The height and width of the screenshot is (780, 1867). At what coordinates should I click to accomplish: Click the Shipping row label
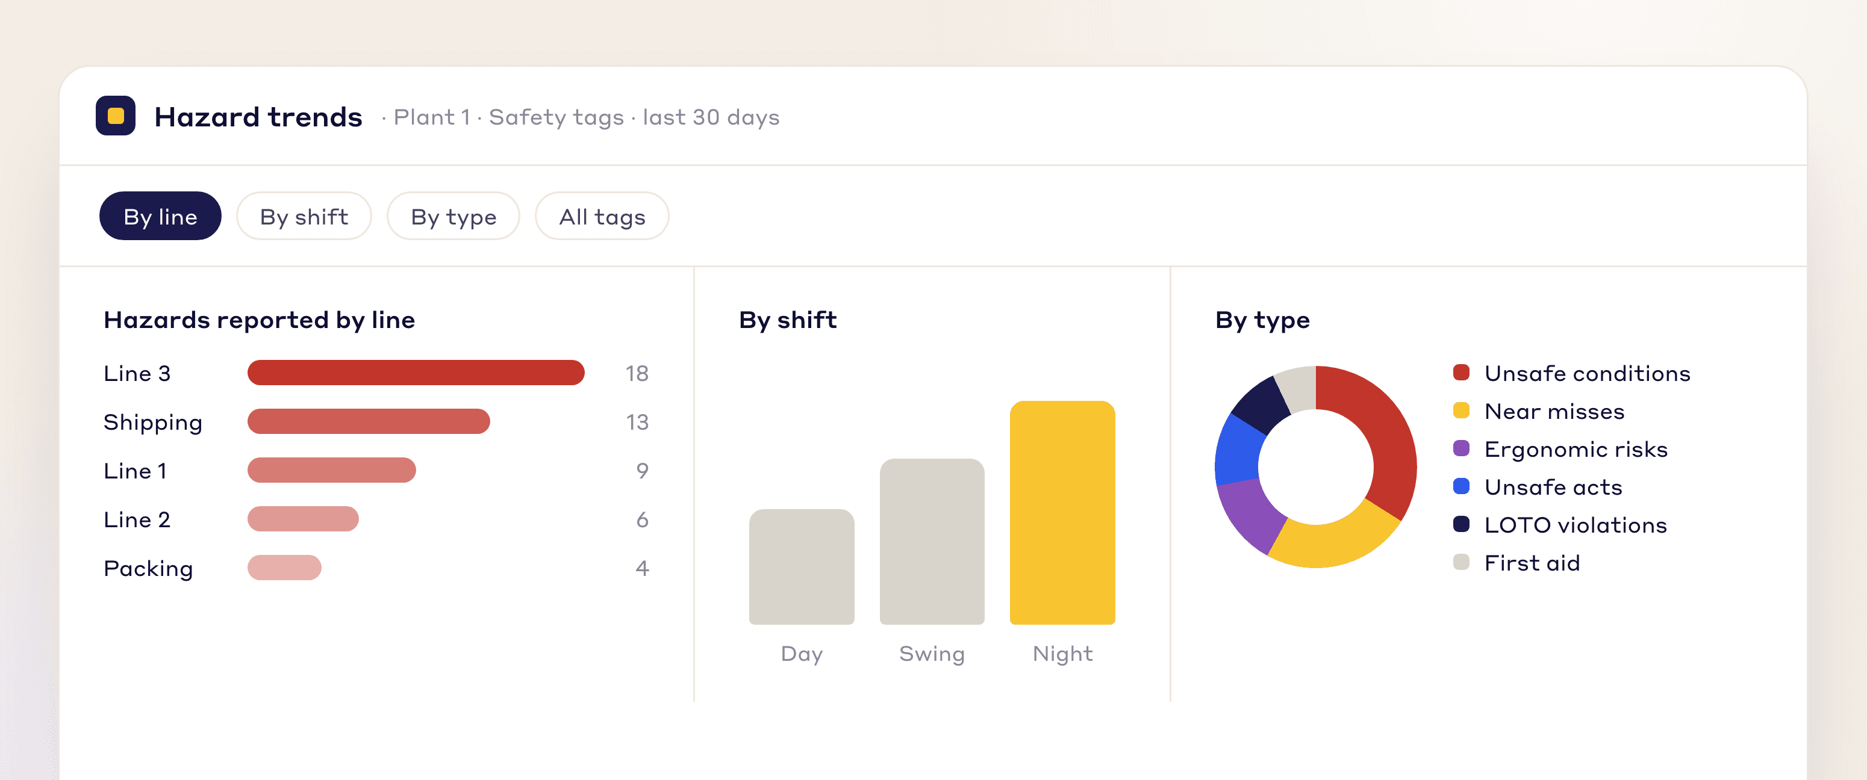[153, 423]
